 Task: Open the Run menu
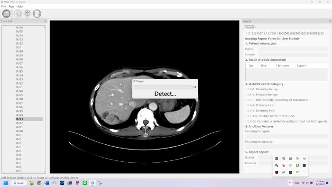[11, 6]
